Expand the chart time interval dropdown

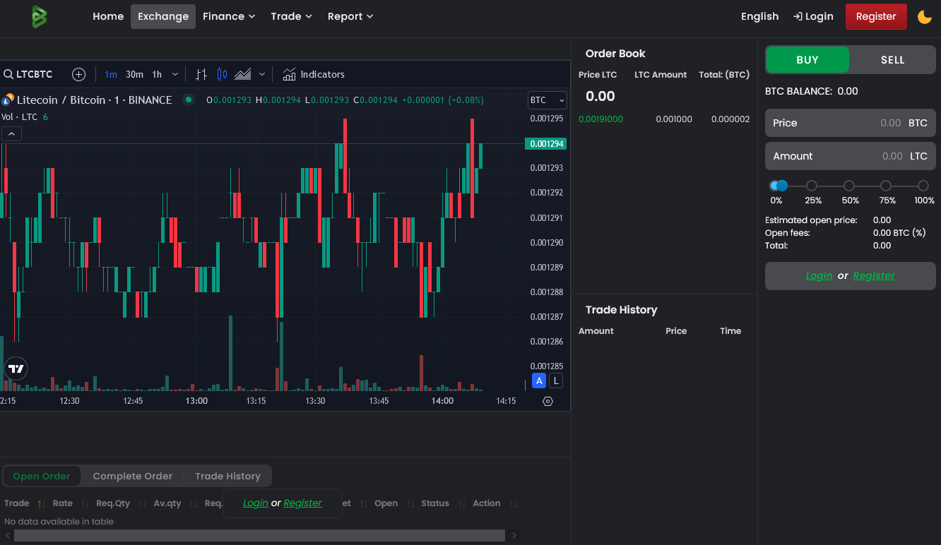point(175,74)
